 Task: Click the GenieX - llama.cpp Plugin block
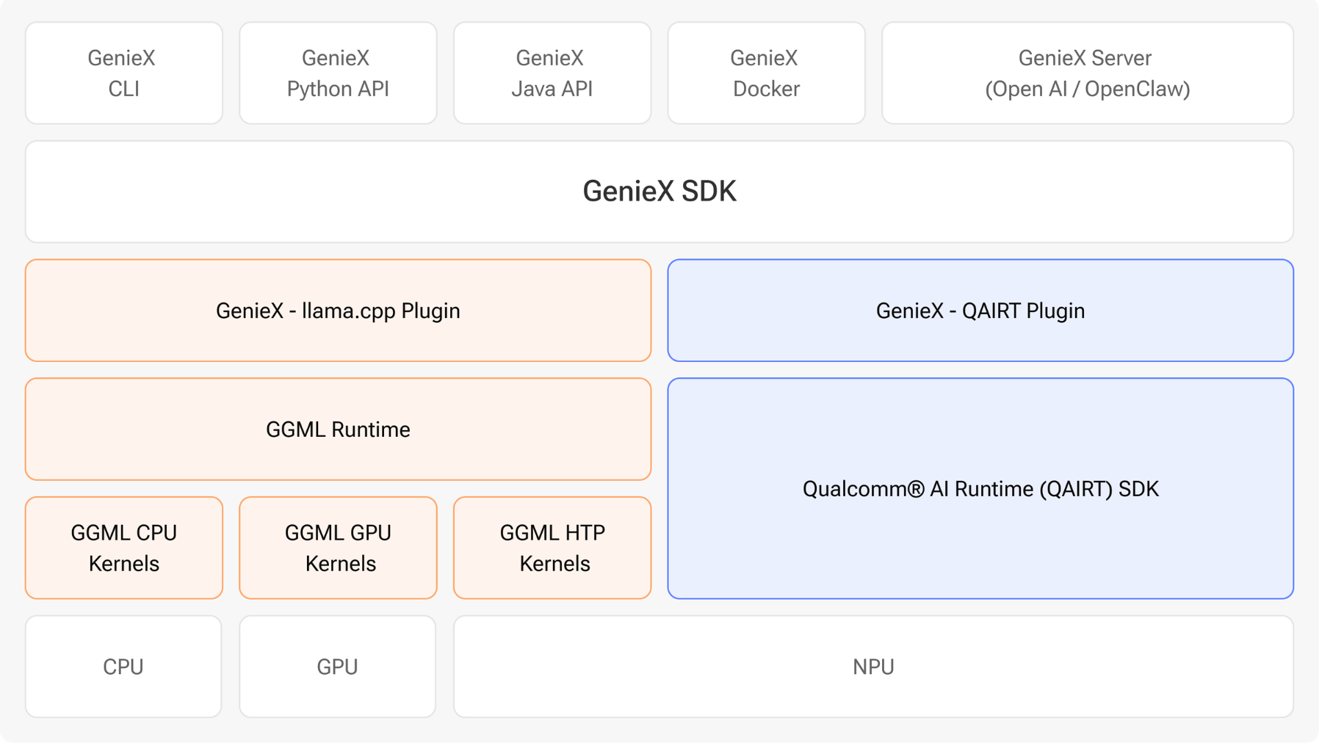pos(338,311)
